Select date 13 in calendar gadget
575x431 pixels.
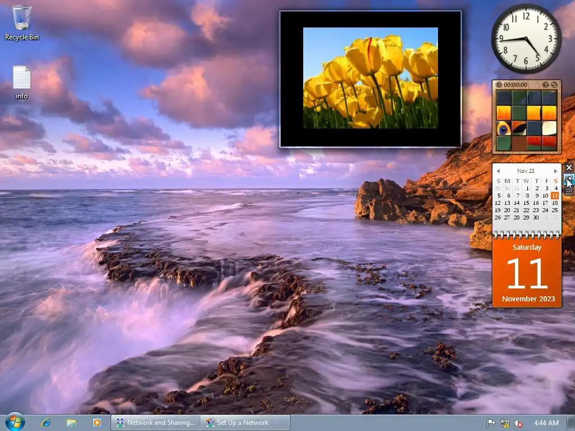tap(507, 203)
